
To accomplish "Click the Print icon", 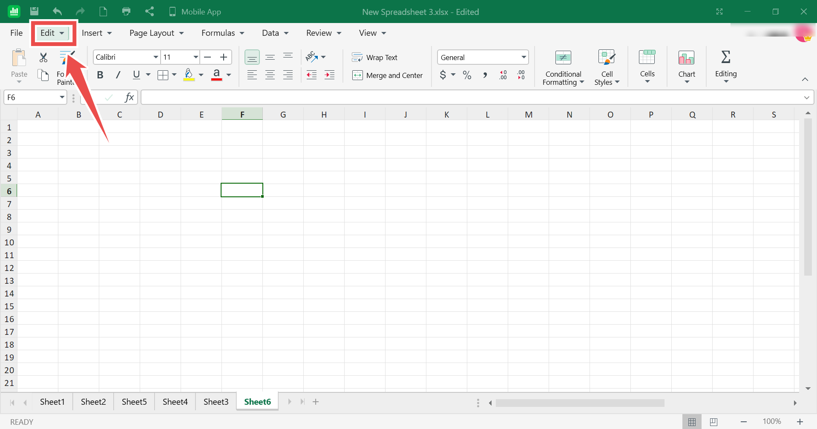I will [126, 12].
